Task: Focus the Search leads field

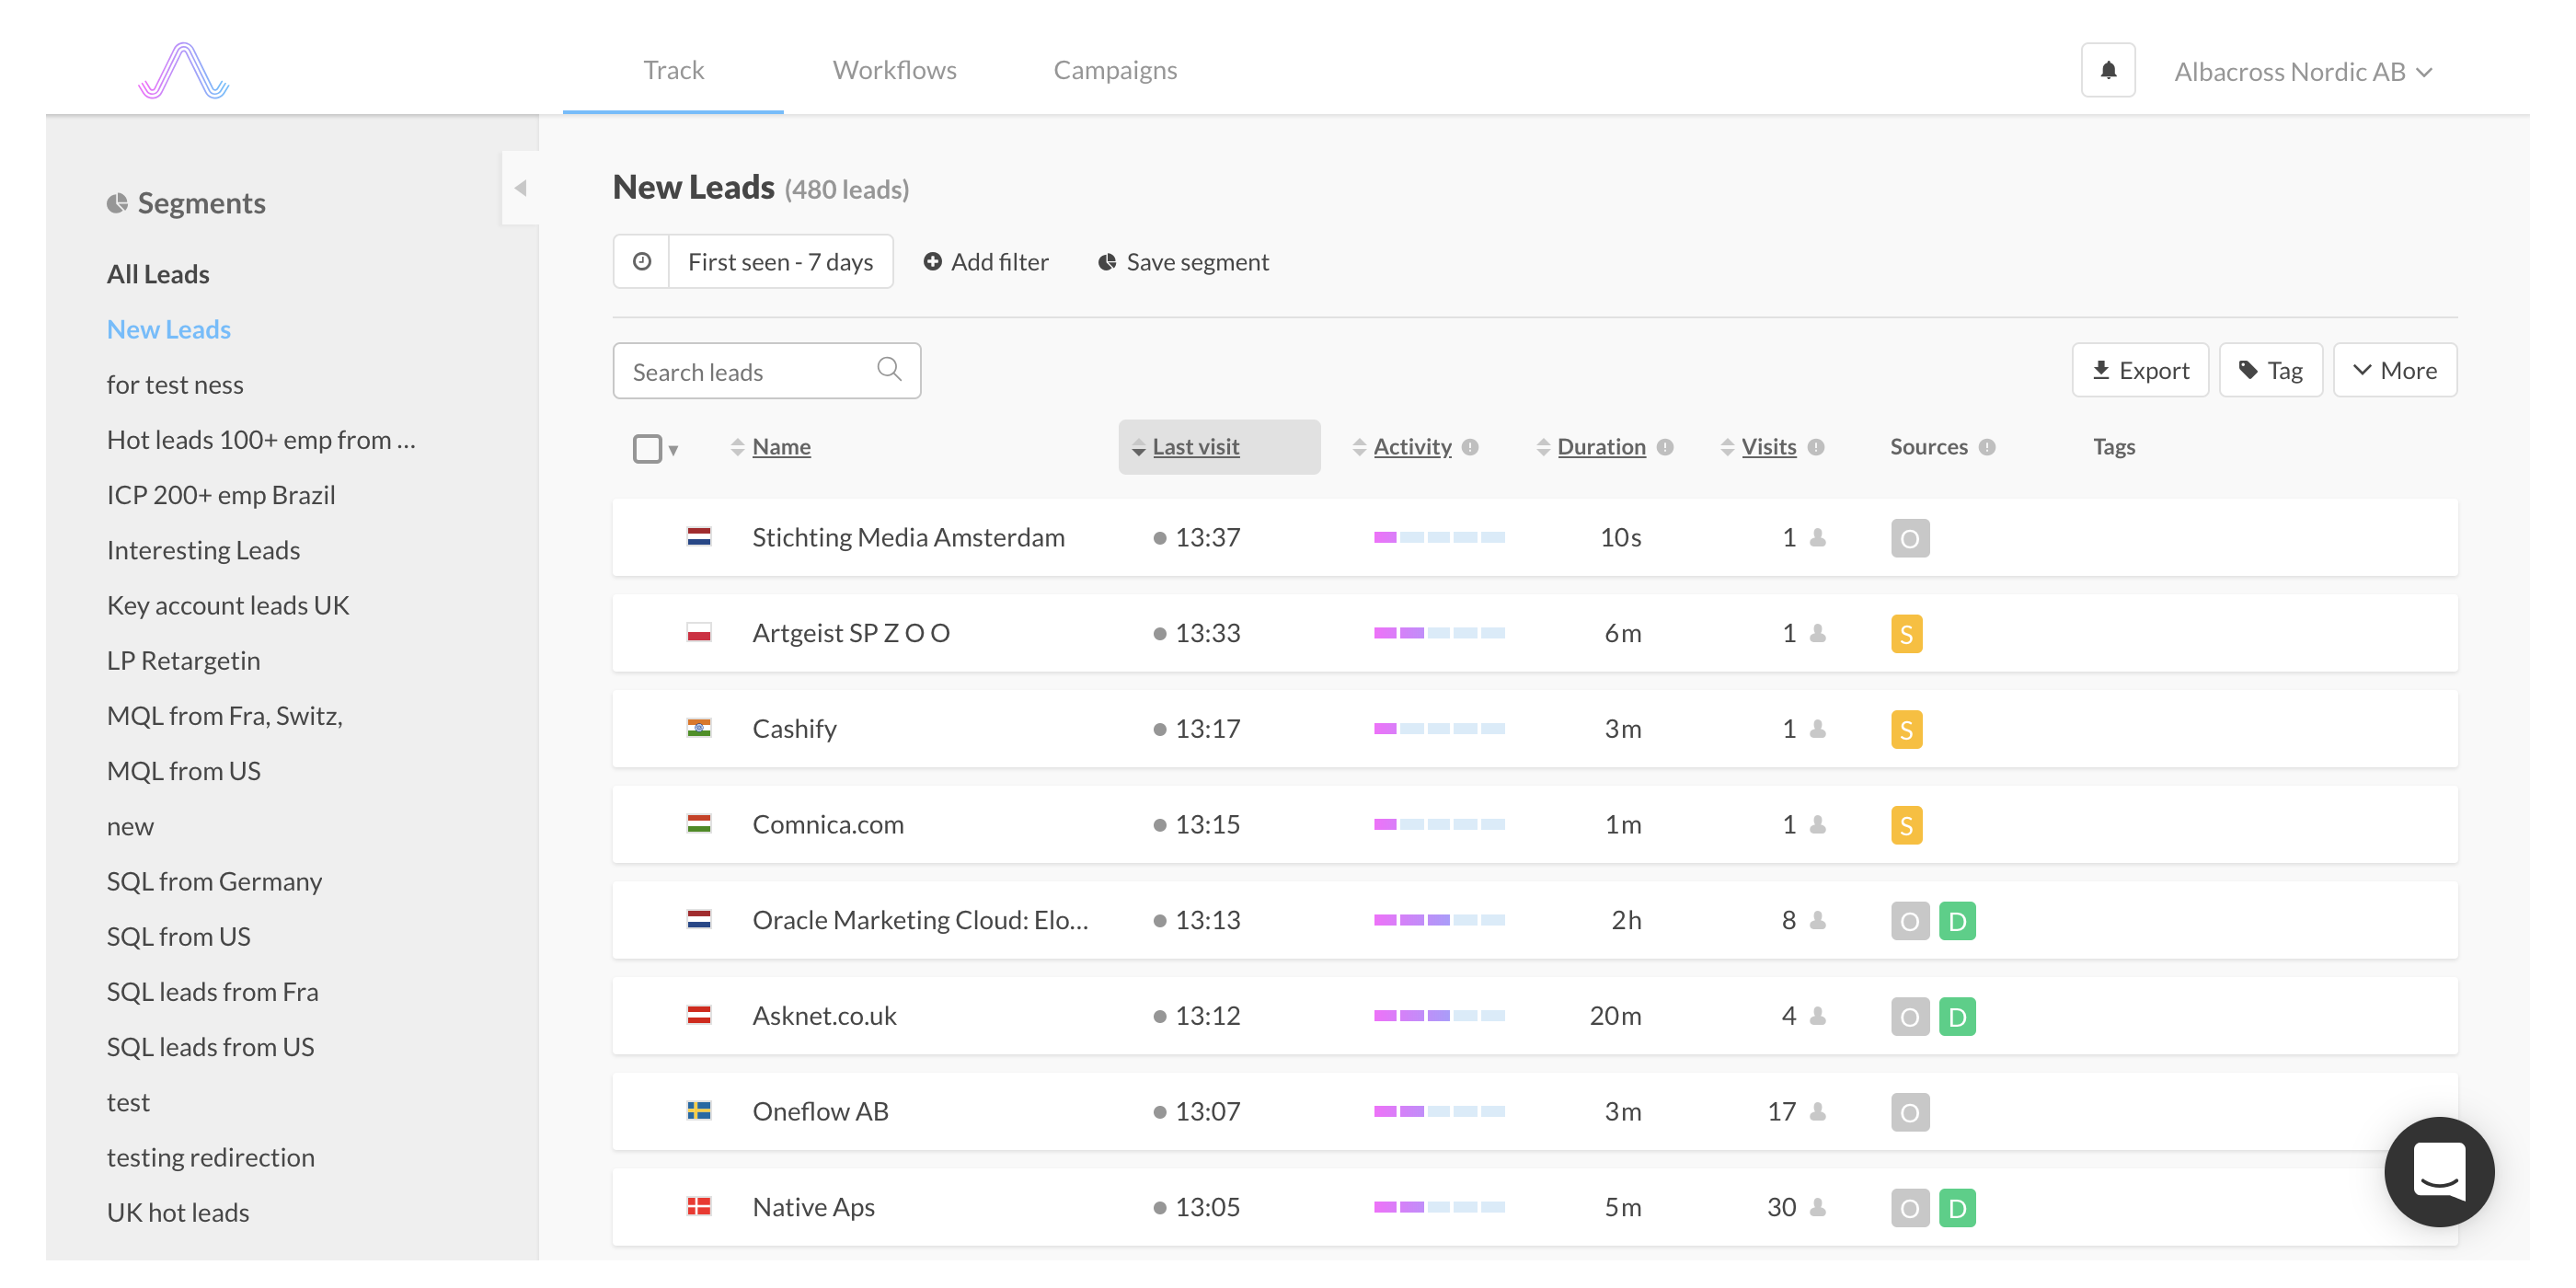Action: [766, 371]
